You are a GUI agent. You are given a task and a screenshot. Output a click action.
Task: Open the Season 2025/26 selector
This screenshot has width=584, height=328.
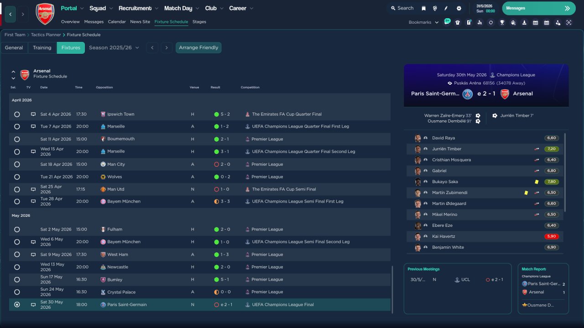[x=114, y=48]
